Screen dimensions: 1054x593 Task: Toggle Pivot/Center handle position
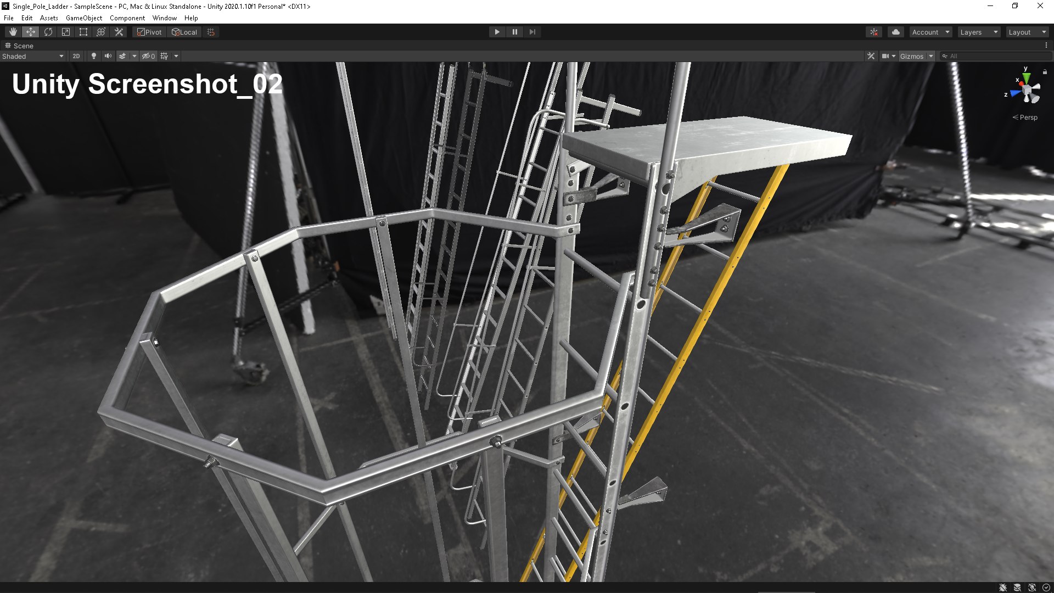coord(149,32)
